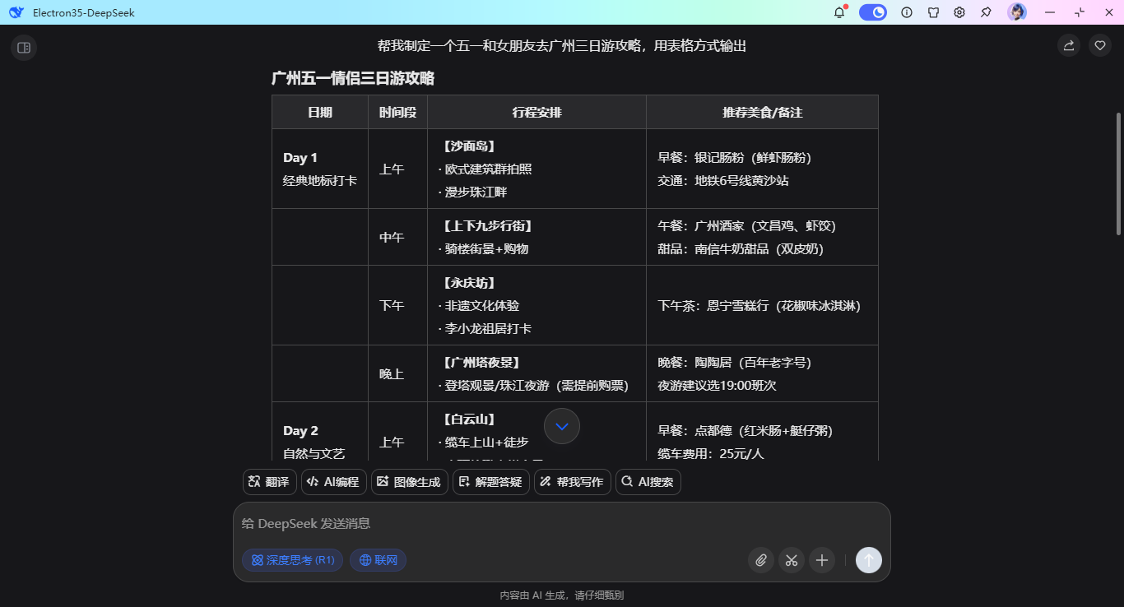
Task: Click the send message arrow icon
Action: click(x=868, y=560)
